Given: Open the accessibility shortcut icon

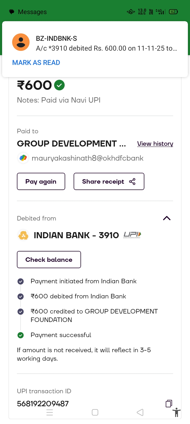Looking at the screenshot, I should [177, 413].
